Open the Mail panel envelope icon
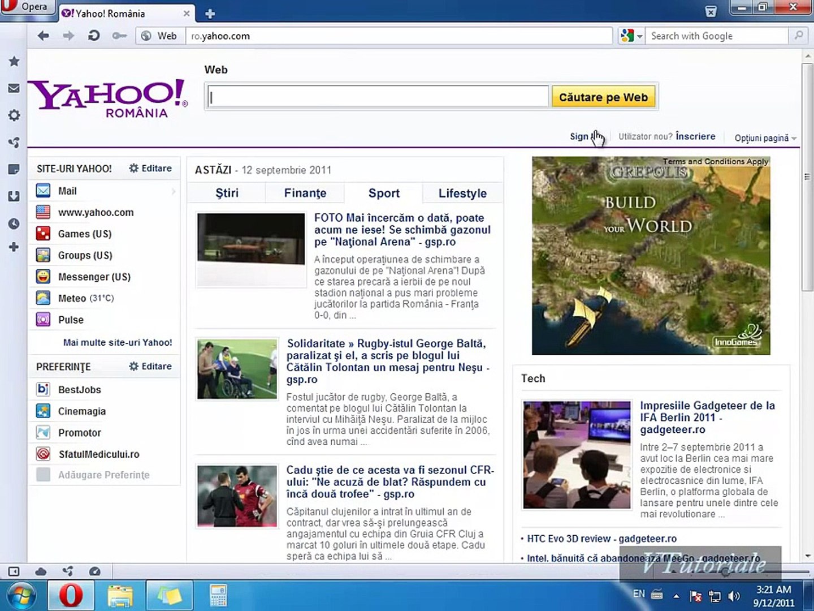This screenshot has height=611, width=814. click(14, 88)
